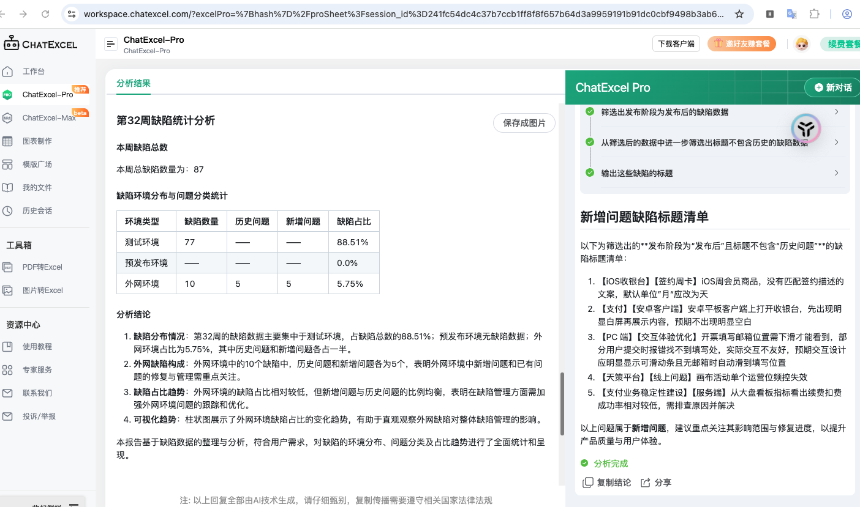
Task: Click the floating round assistant icon
Action: click(x=806, y=128)
